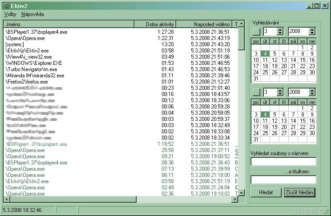Screen dimensions: 331x216
Task: Decrease the month in the lower calendar spinner
Action: (280, 95)
